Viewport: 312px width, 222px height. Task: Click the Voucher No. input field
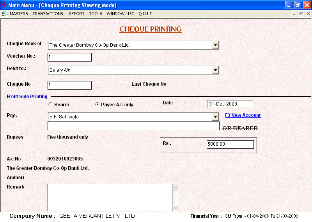70,57
